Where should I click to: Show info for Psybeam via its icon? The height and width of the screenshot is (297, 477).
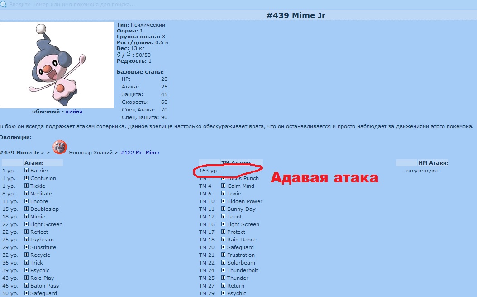coord(26,240)
